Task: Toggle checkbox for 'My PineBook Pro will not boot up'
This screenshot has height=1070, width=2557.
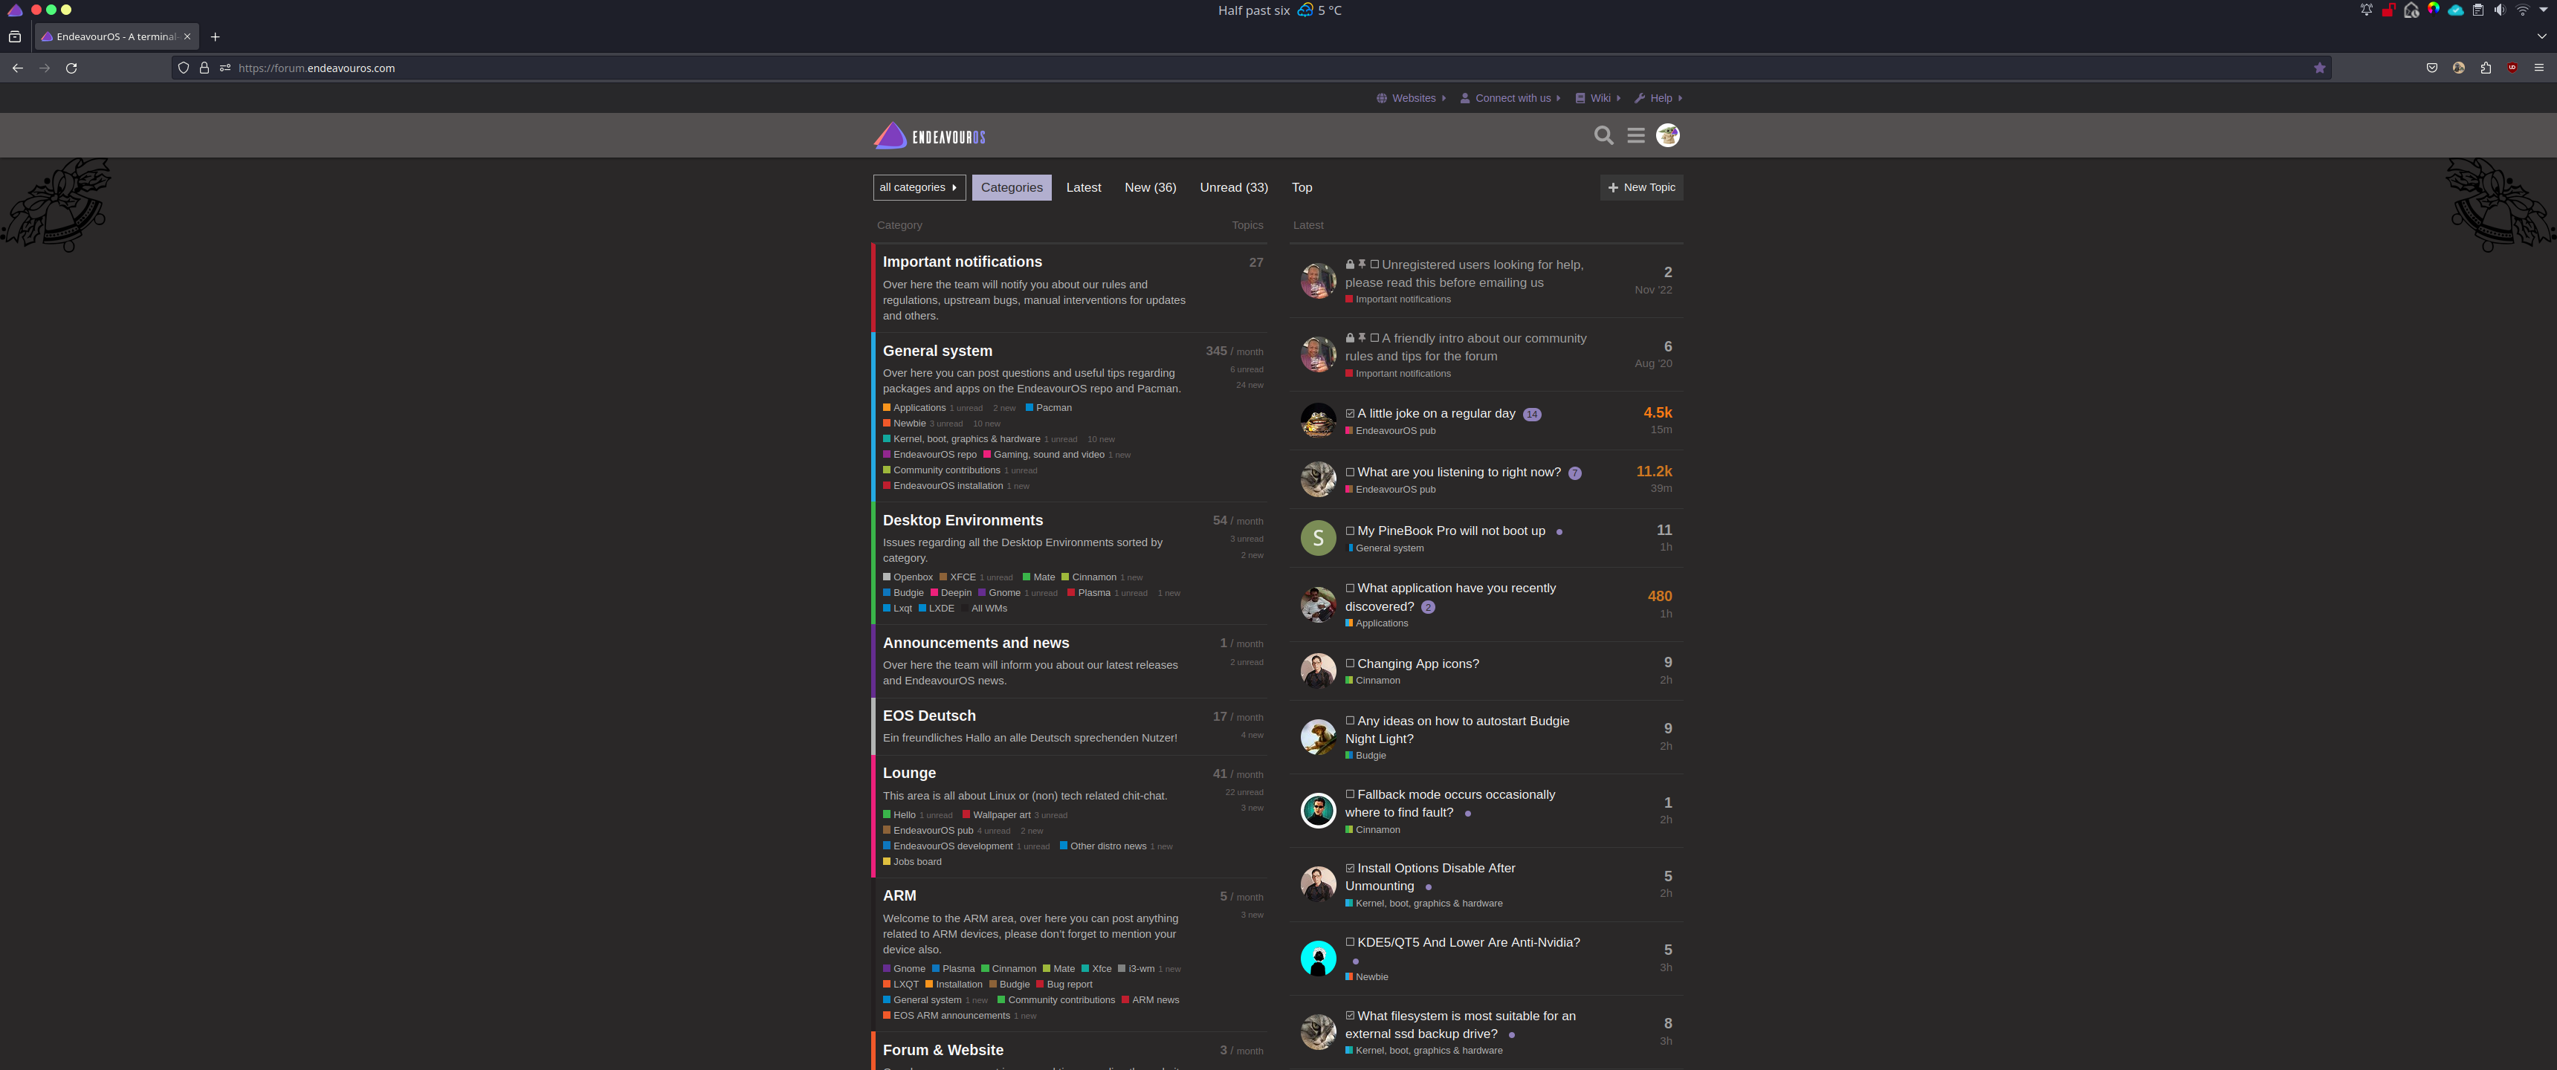Action: pyautogui.click(x=1350, y=530)
